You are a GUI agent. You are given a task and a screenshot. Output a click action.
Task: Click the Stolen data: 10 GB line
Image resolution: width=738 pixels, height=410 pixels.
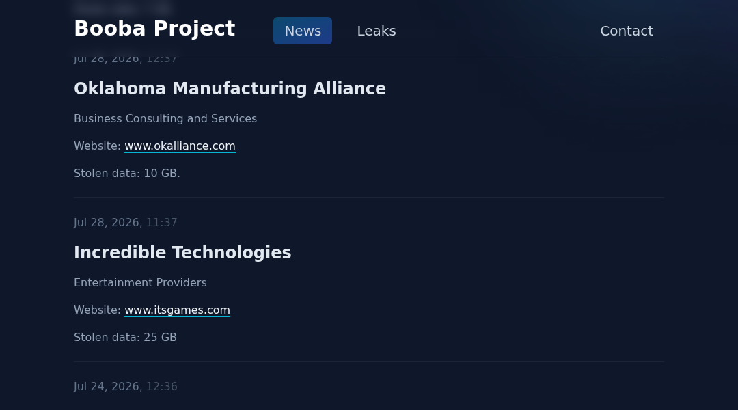click(x=127, y=174)
